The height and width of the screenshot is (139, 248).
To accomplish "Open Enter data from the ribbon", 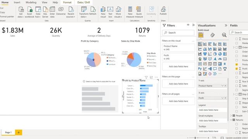I will (52, 12).
